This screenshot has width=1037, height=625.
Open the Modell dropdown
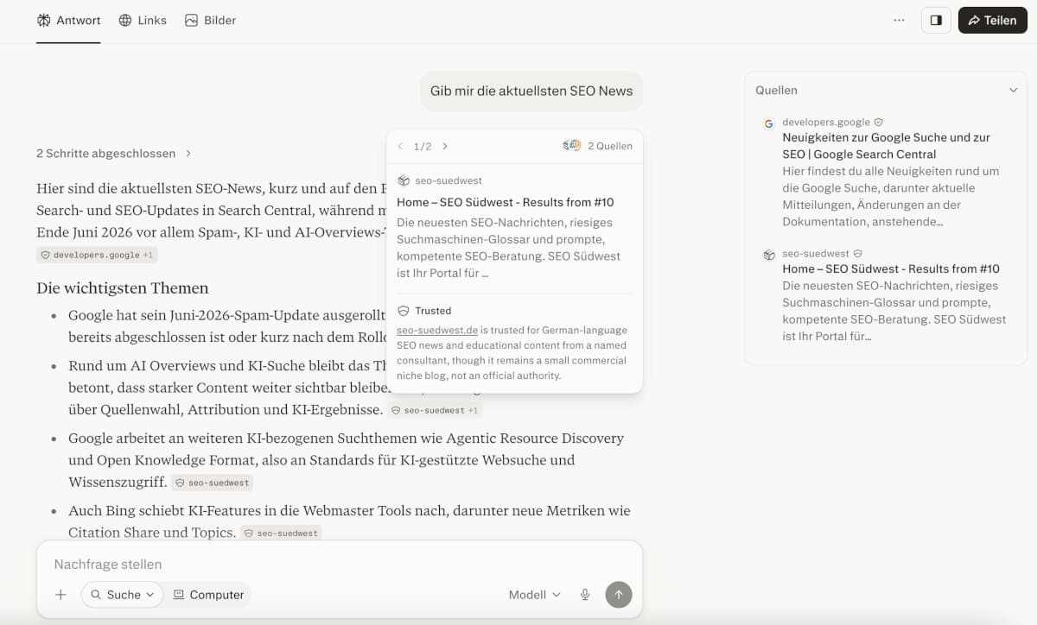point(535,595)
